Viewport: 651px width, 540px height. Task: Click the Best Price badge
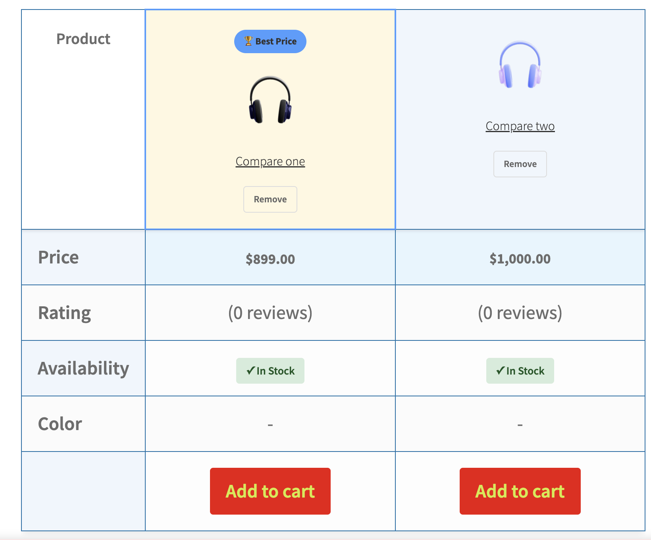275,41
